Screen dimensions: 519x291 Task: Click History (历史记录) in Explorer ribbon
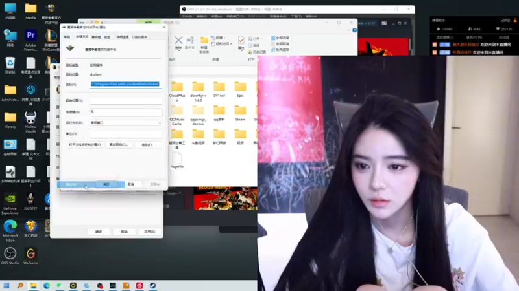(257, 52)
